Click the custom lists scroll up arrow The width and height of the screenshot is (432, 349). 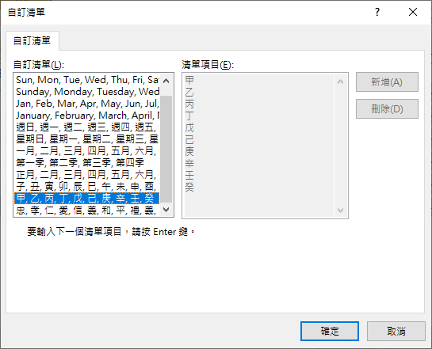pos(166,81)
